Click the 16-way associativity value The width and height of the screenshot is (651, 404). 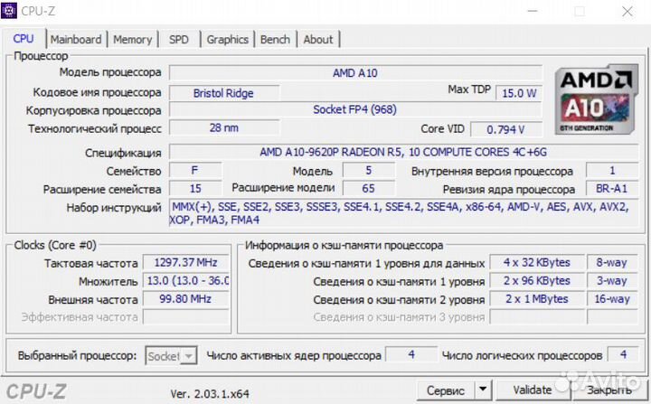click(612, 299)
